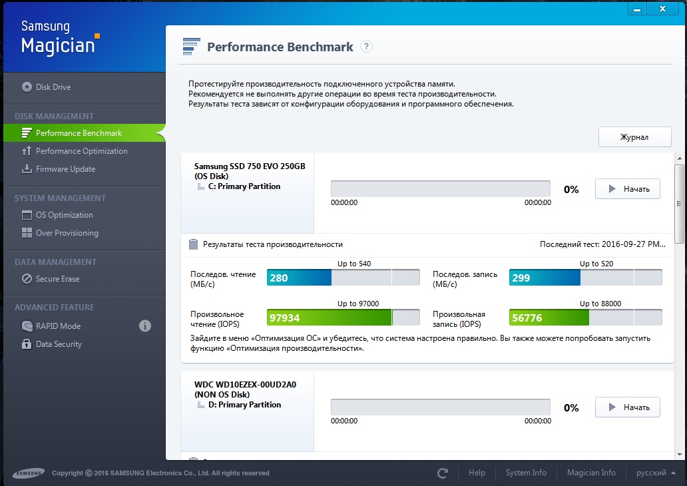The height and width of the screenshot is (486, 687).
Task: Open Over Provisioning page
Action: [x=84, y=233]
